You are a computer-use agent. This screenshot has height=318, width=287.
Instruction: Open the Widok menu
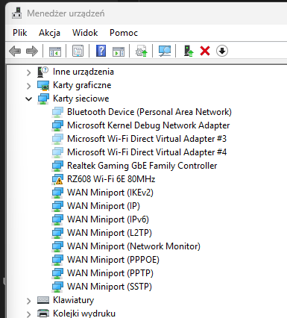pos(85,33)
